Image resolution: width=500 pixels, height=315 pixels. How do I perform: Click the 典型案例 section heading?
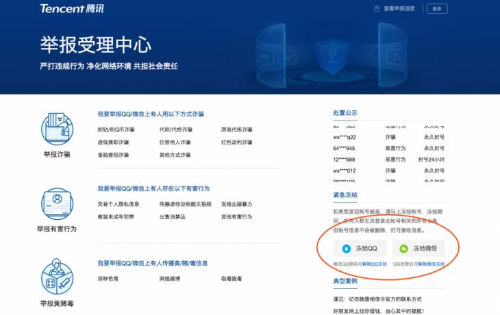click(345, 281)
